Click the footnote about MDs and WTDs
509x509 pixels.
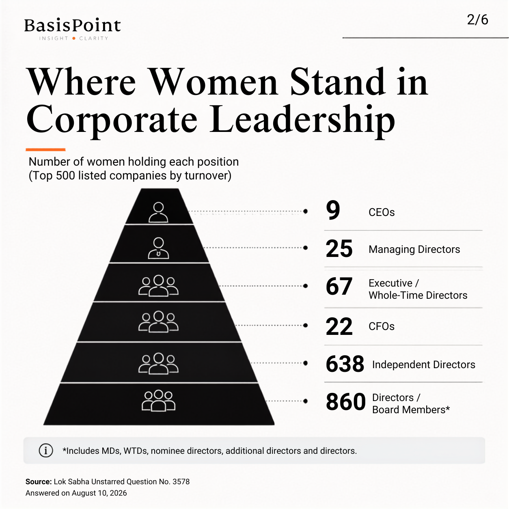[209, 451]
